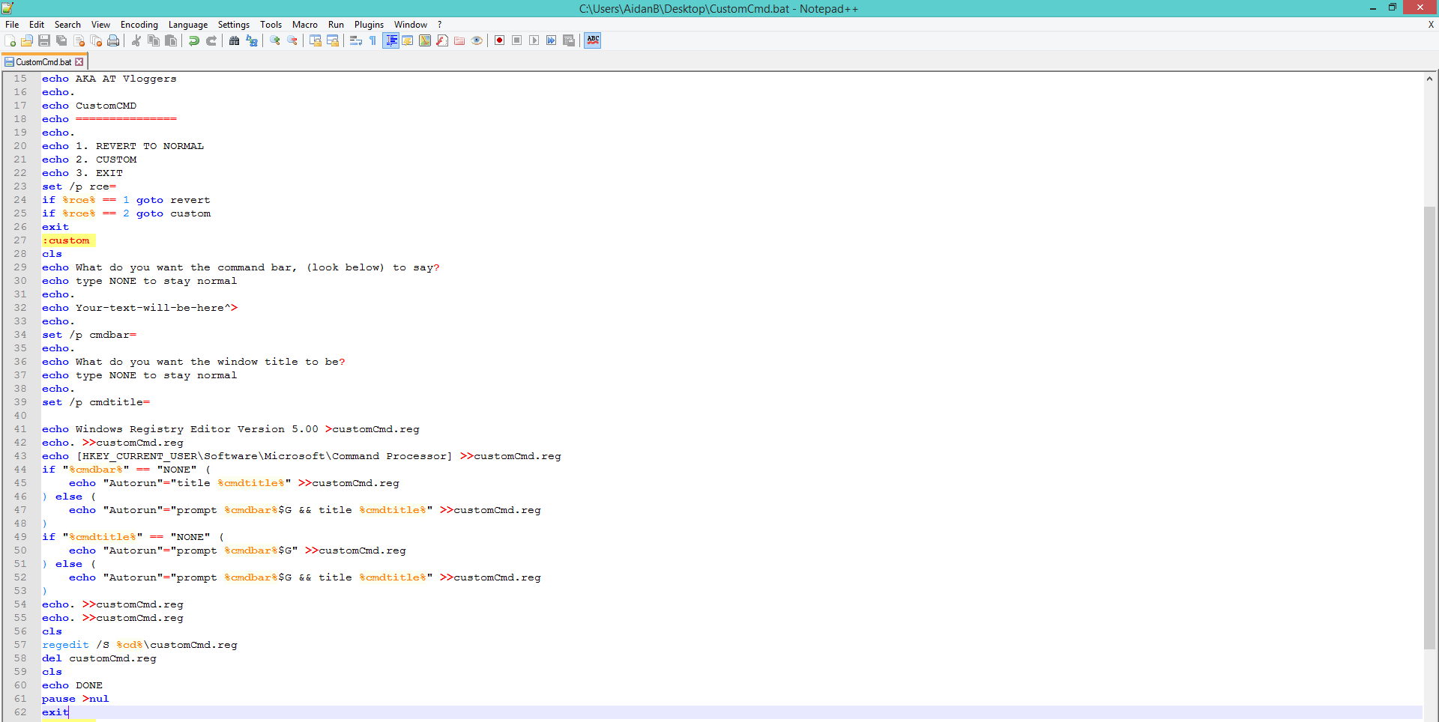This screenshot has width=1439, height=722.
Task: Paste clipboard contents
Action: [x=170, y=40]
